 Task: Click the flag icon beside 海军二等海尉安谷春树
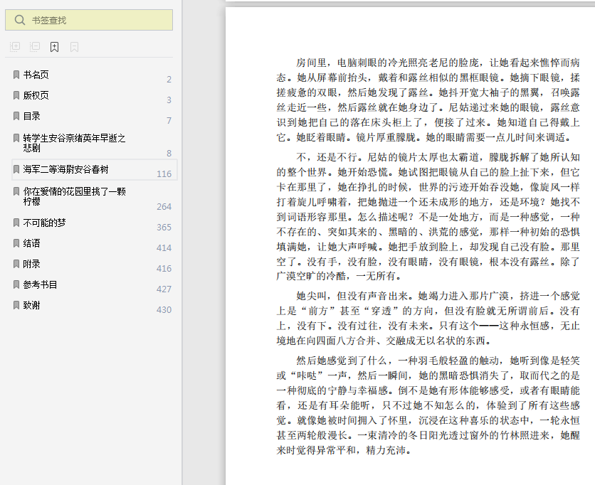[16, 169]
